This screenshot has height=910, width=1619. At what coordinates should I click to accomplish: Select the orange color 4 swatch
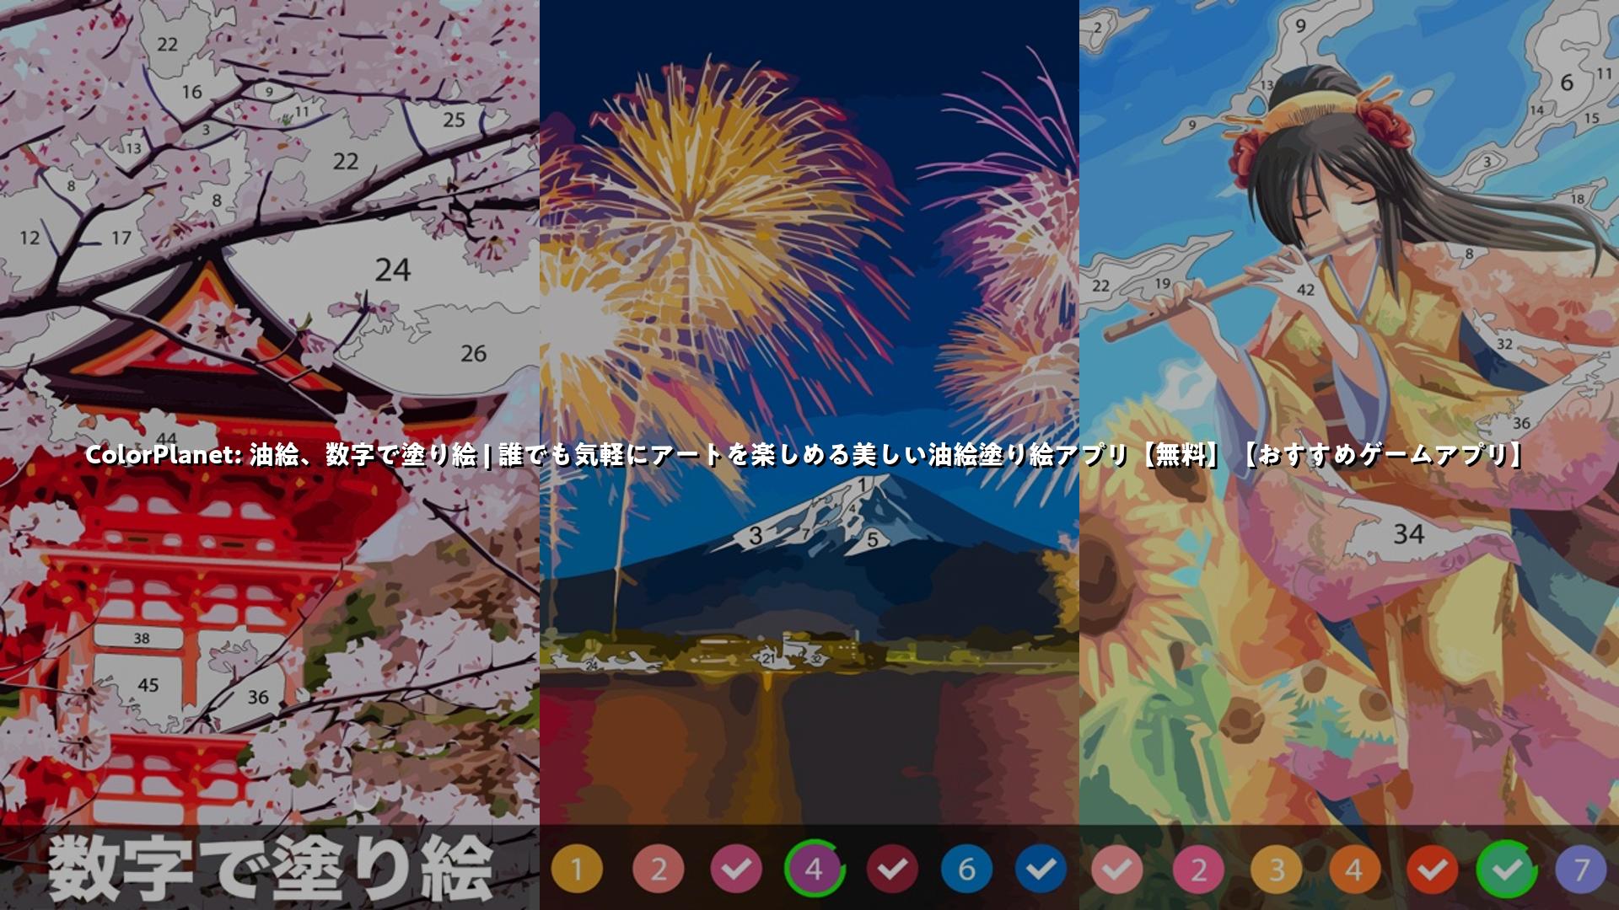(1354, 869)
